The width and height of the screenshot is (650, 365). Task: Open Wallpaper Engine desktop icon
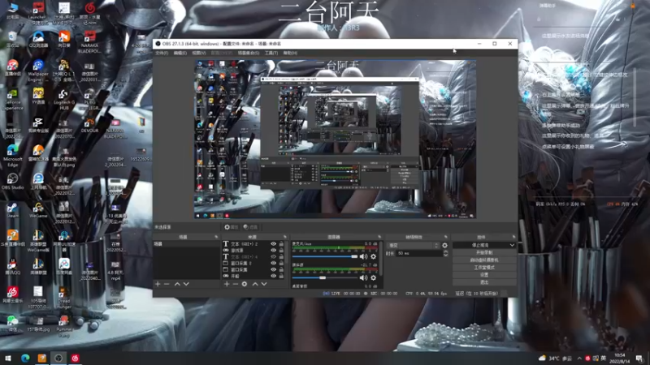tap(38, 71)
